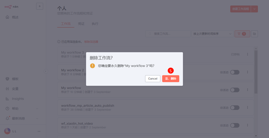The image size is (269, 138).
Task: Open Insights in sidebar
Action: pyautogui.click(x=18, y=99)
